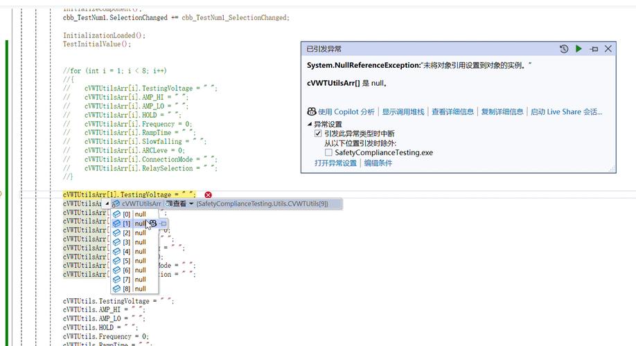Viewport: 636px width, 346px height.
Task: Click the 查看详细信息 link
Action: 452,111
